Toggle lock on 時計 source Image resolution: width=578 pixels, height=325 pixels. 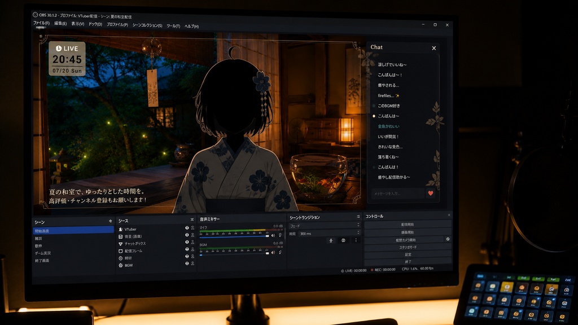click(x=192, y=257)
